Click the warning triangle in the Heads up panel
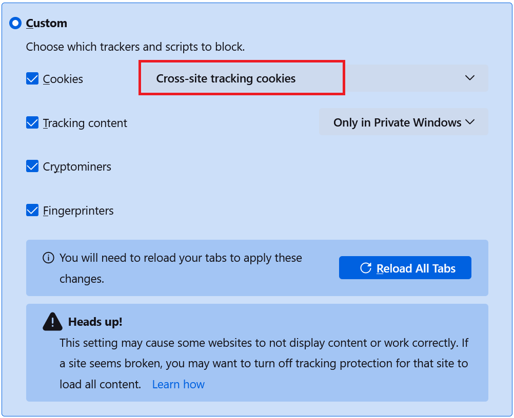 click(x=52, y=322)
